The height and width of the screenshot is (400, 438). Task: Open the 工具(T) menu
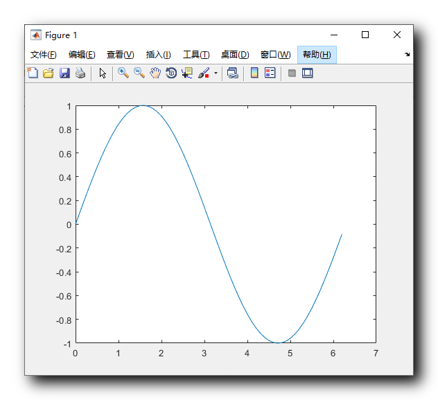tap(196, 55)
